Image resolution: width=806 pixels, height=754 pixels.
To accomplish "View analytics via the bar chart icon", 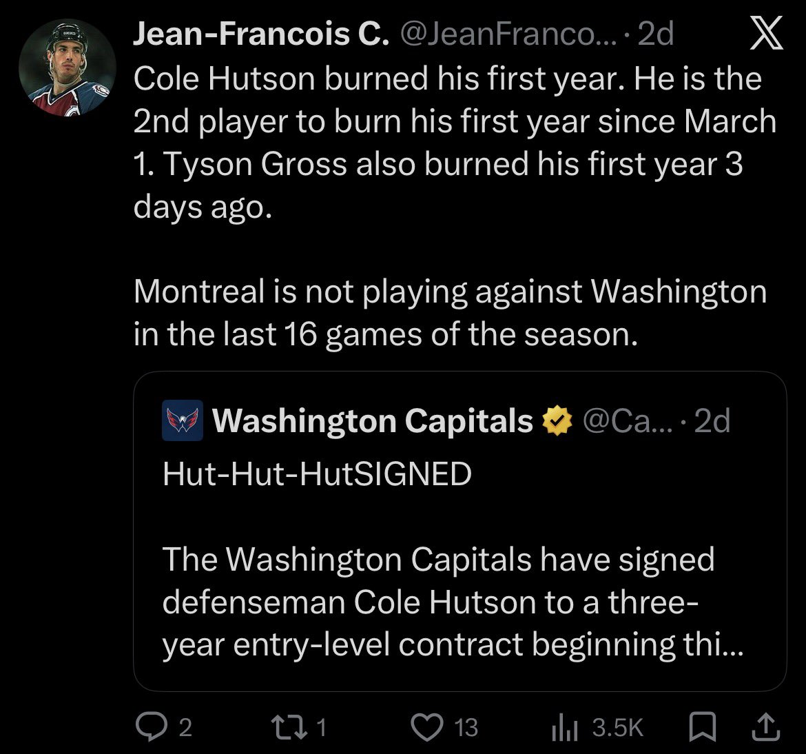I will (x=564, y=727).
